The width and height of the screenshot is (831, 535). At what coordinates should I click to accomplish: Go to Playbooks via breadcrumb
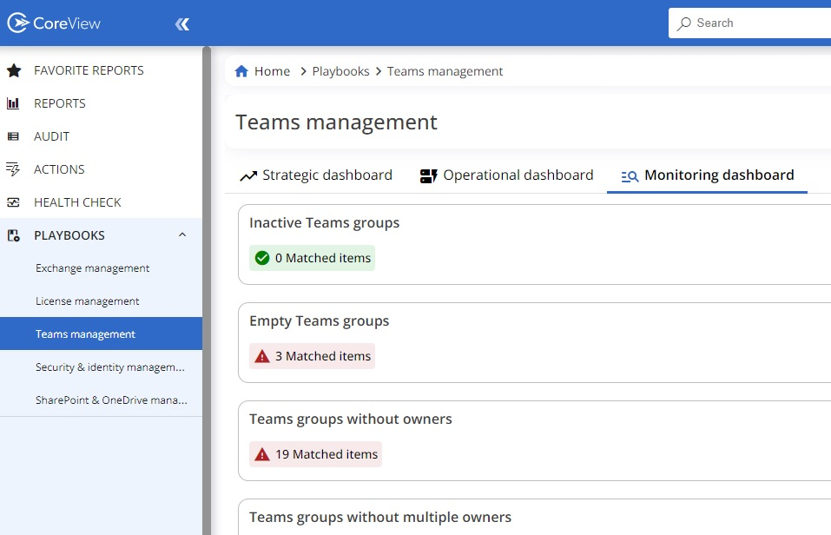tap(340, 71)
